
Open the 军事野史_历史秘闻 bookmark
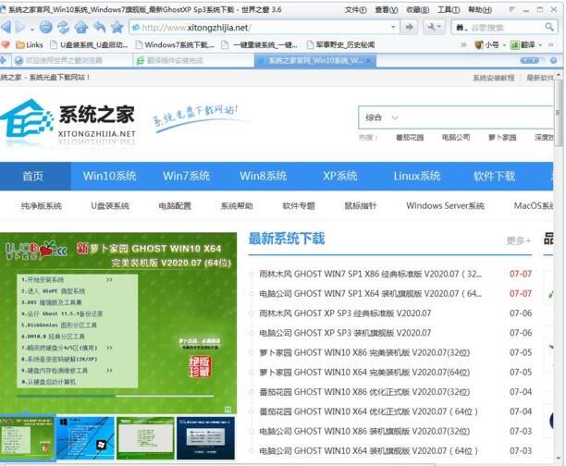pos(340,44)
